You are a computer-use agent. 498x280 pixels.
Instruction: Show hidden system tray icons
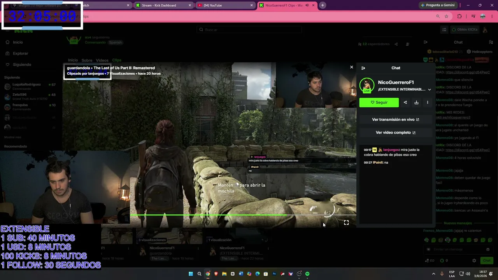tap(433, 274)
